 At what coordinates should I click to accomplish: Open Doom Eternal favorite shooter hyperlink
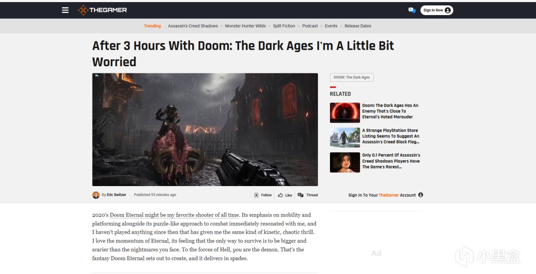pyautogui.click(x=174, y=215)
